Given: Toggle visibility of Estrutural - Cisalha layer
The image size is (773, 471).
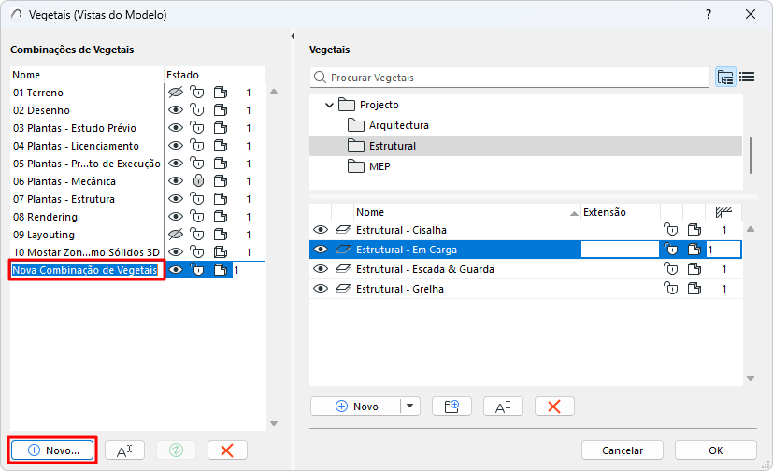Looking at the screenshot, I should point(320,230).
